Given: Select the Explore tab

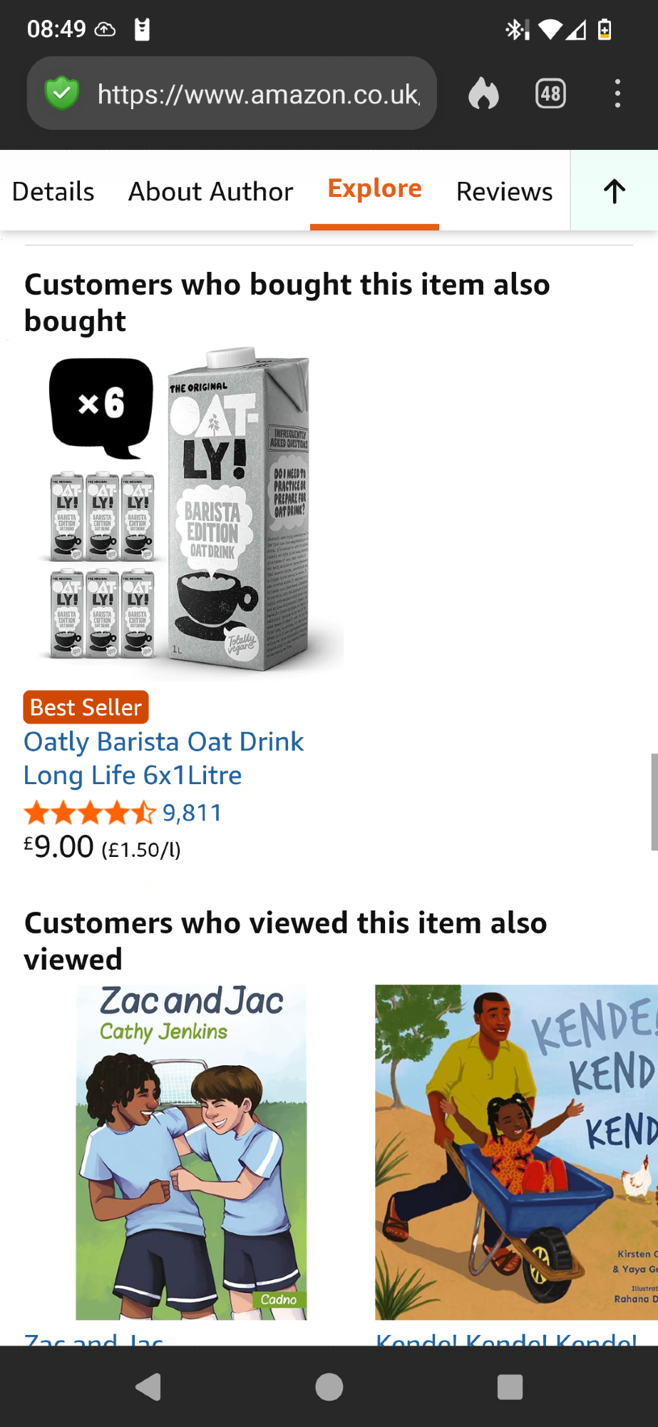Looking at the screenshot, I should pyautogui.click(x=374, y=188).
